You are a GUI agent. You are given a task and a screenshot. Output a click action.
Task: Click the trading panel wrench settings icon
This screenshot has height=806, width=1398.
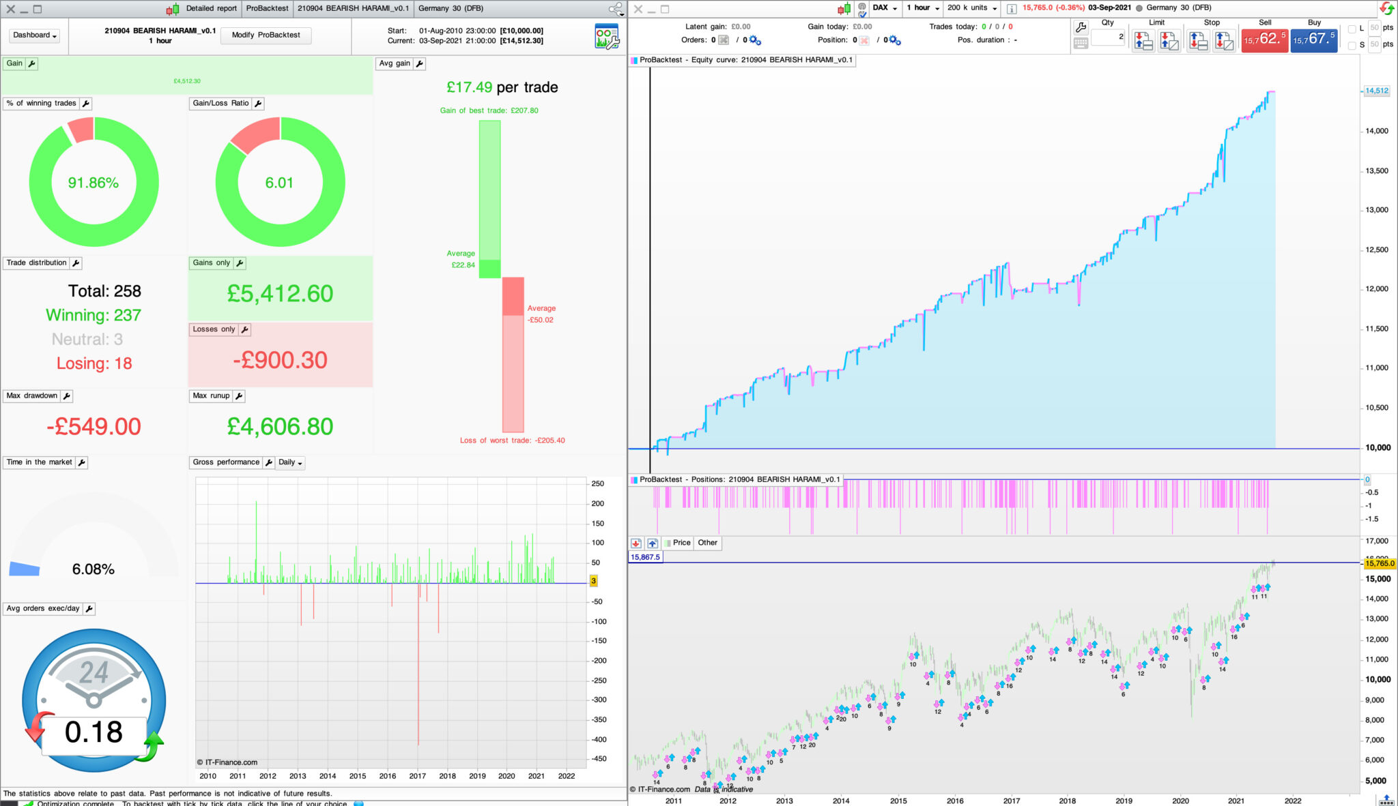pyautogui.click(x=1081, y=27)
